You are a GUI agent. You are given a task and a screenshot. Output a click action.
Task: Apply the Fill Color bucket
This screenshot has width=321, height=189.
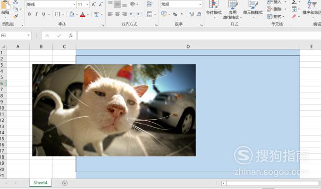click(72, 14)
